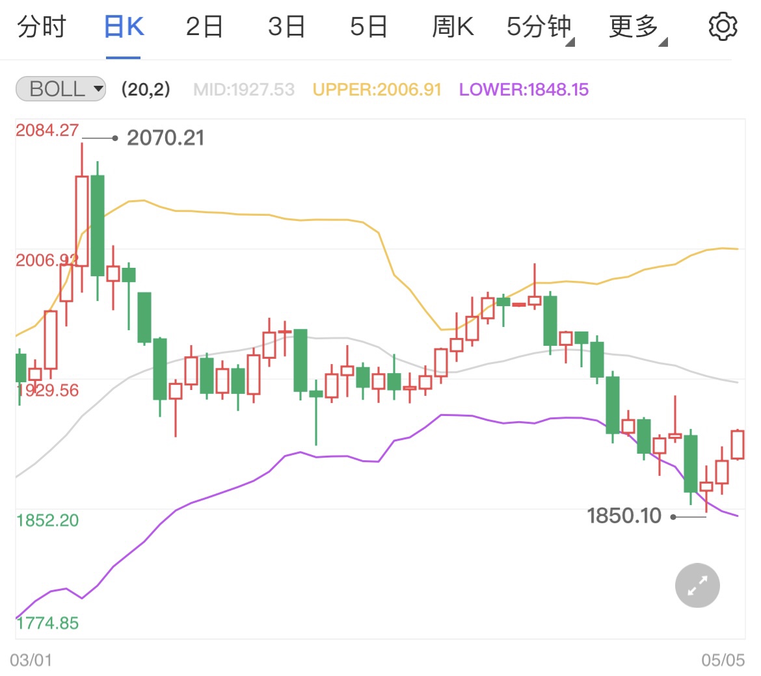Select the 日K tab

click(124, 27)
